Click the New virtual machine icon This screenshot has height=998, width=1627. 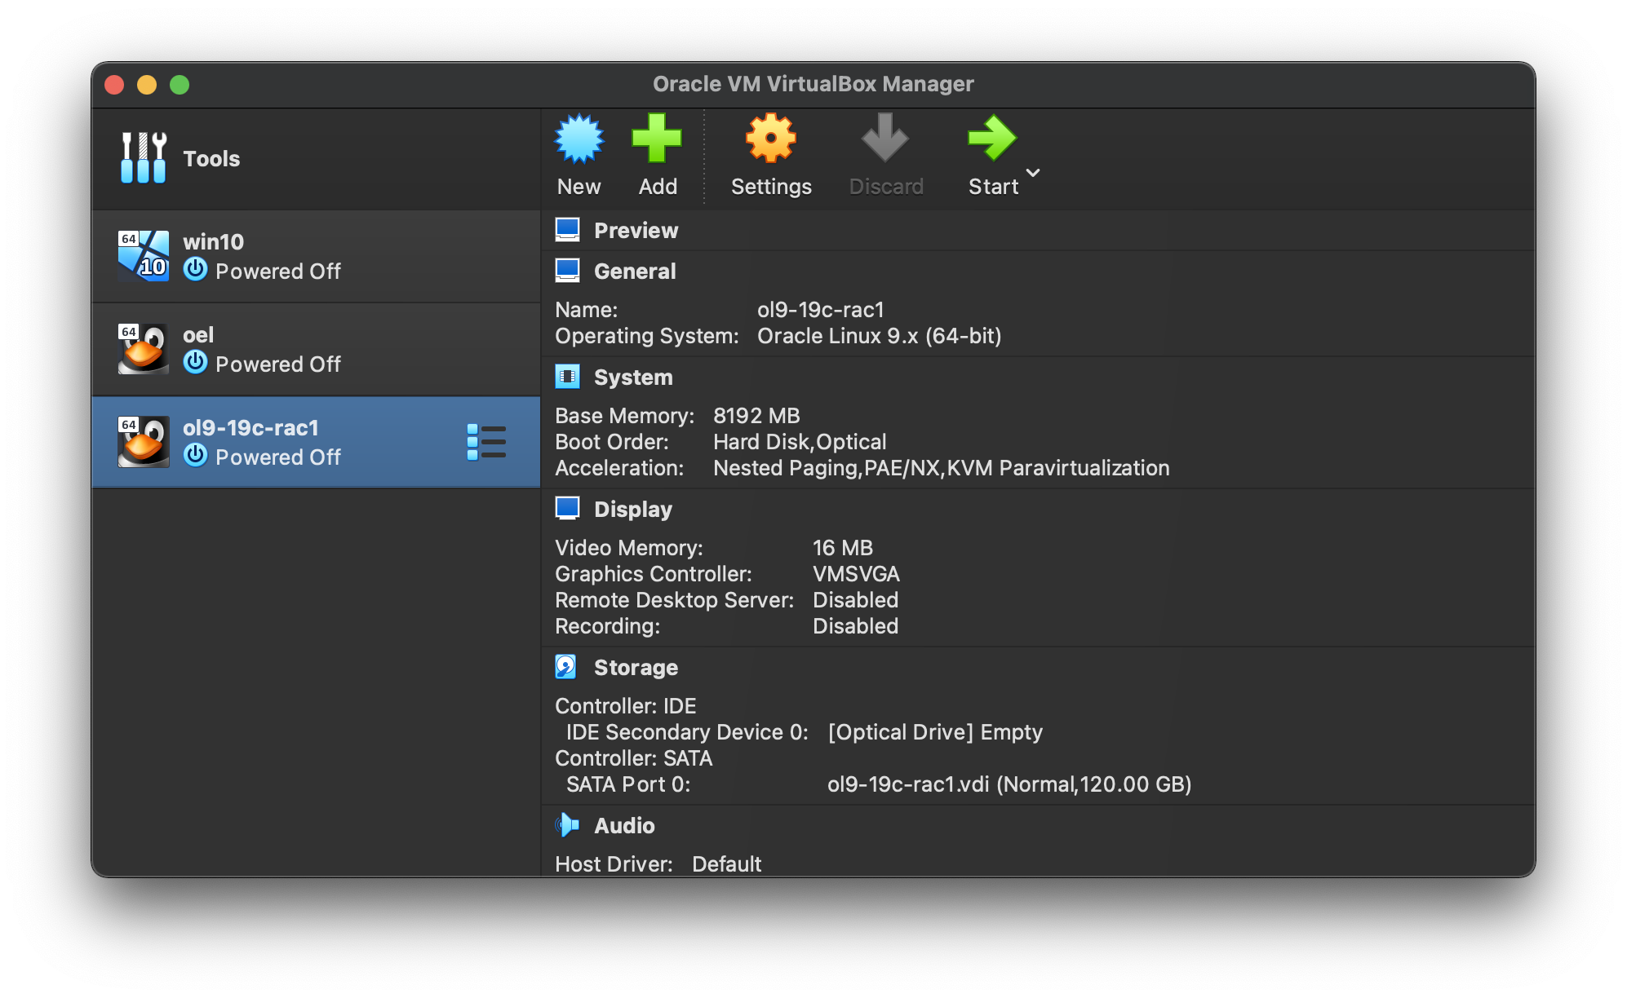coord(579,139)
